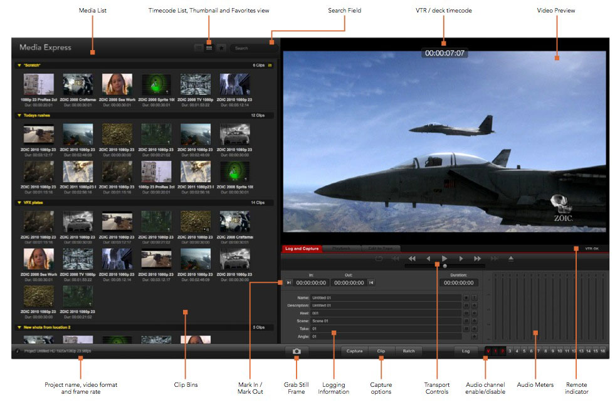Open the Log and Capture tab
Viewport: 615px width, 405px height.
tap(302, 249)
